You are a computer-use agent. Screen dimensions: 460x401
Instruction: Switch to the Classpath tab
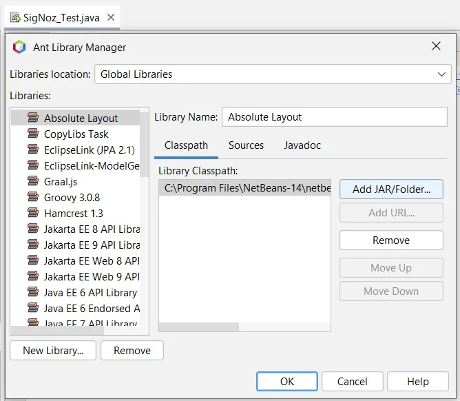(186, 145)
